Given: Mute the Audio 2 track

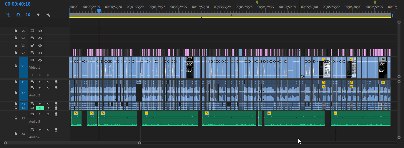Looking at the screenshot, I should tap(40, 88).
